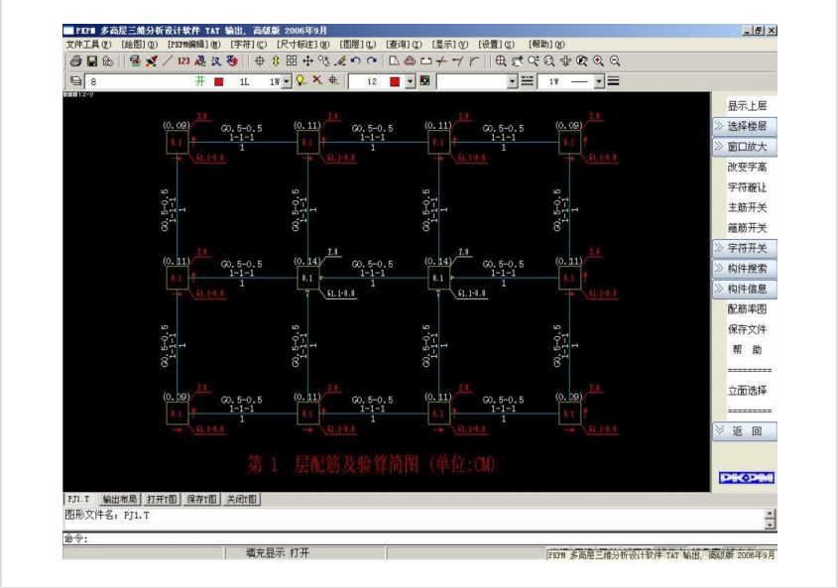
Task: Click the zoom window magnifier with crosshair
Action: pos(501,60)
